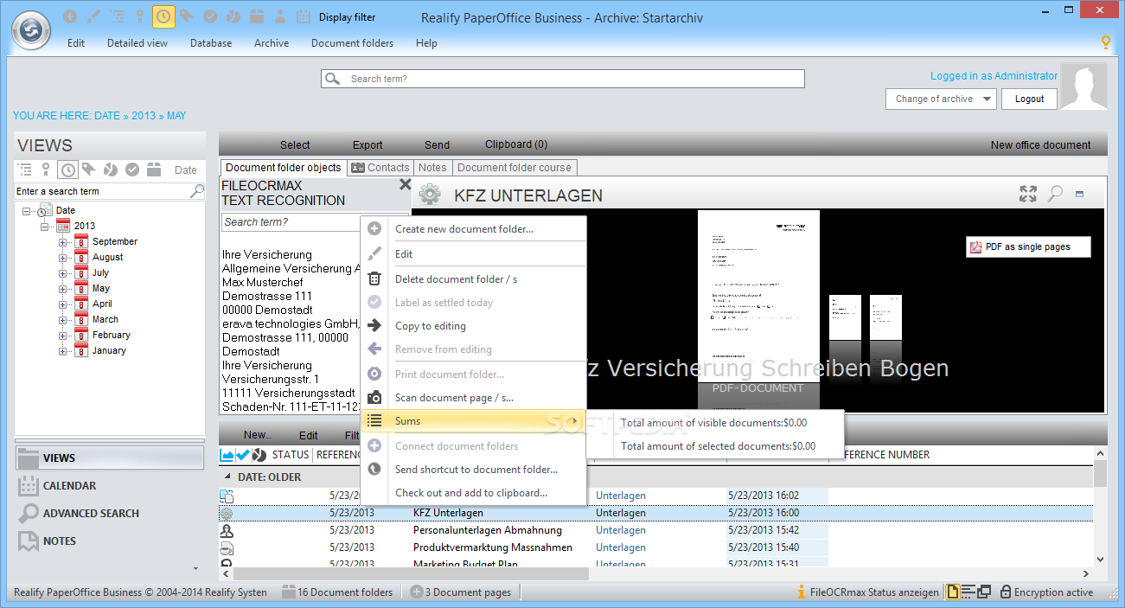
Task: Click Encryption active lock indicator
Action: pos(1046,592)
